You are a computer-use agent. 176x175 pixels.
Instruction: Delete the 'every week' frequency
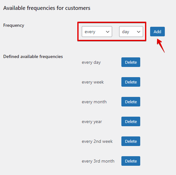131,82
